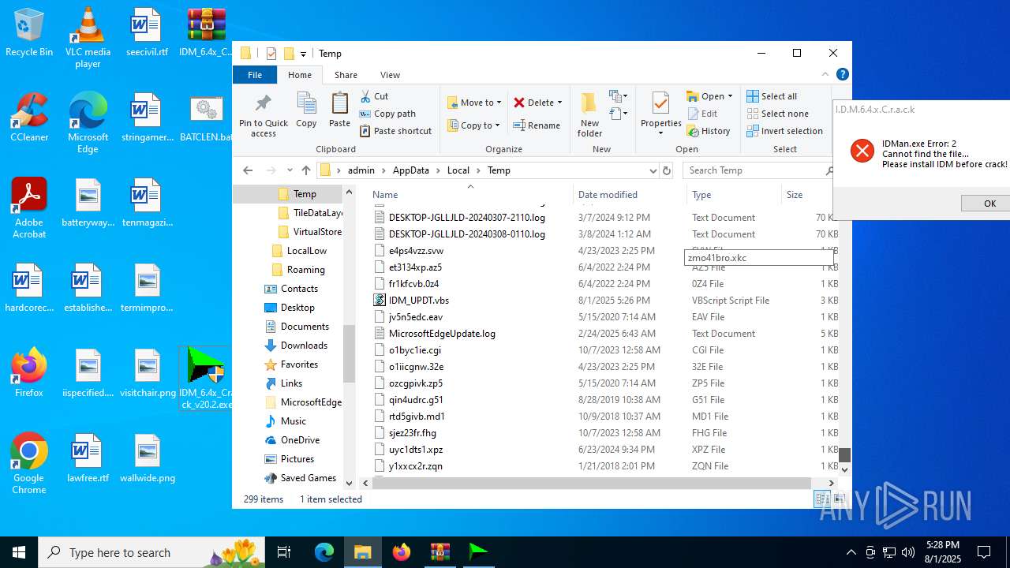
Task: Open the Delete dropdown arrow
Action: [559, 103]
